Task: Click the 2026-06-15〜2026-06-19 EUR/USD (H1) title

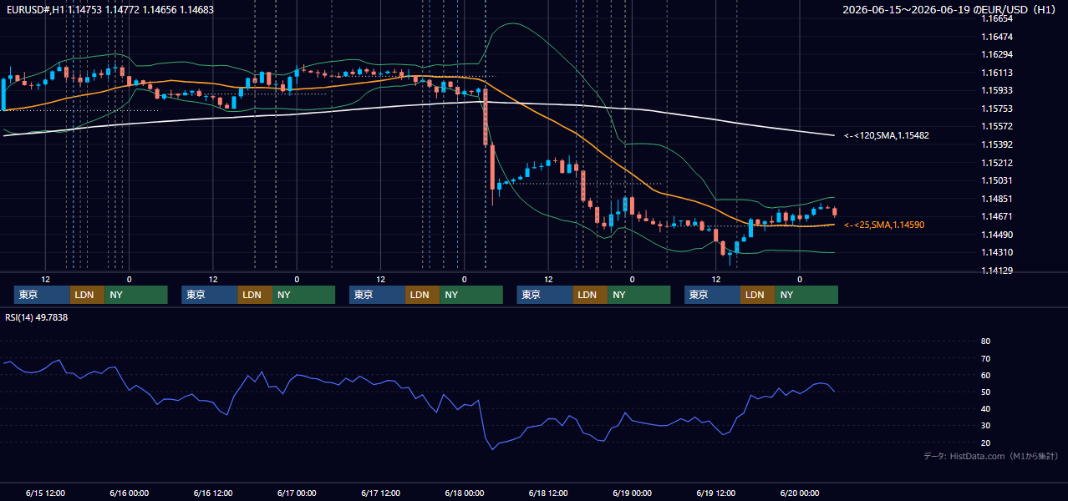Action: click(949, 10)
